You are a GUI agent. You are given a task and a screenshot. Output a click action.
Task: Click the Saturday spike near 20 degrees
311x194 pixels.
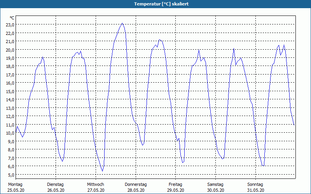(234, 48)
